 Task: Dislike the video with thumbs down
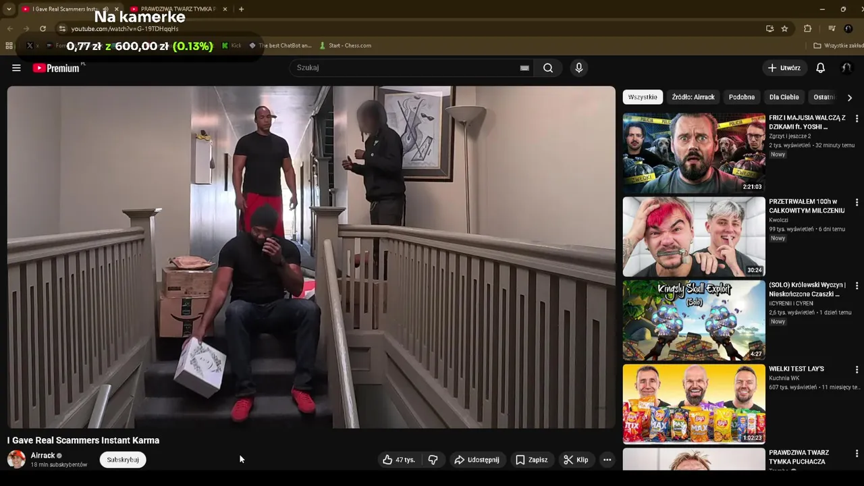point(433,460)
